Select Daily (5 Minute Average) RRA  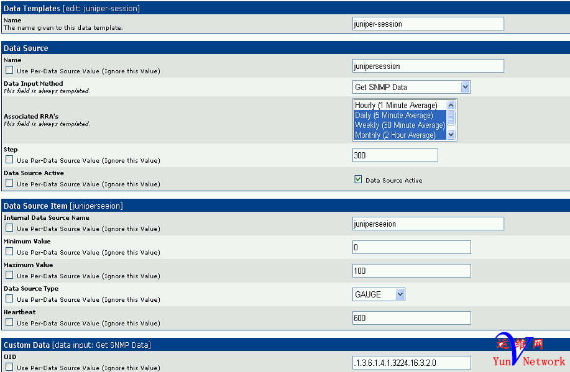(x=400, y=115)
